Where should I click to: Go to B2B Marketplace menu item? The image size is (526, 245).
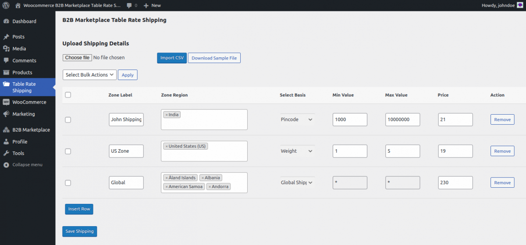pos(31,130)
